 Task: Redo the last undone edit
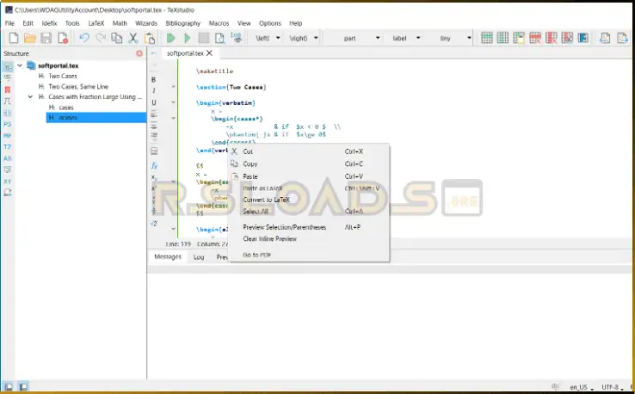click(x=101, y=38)
